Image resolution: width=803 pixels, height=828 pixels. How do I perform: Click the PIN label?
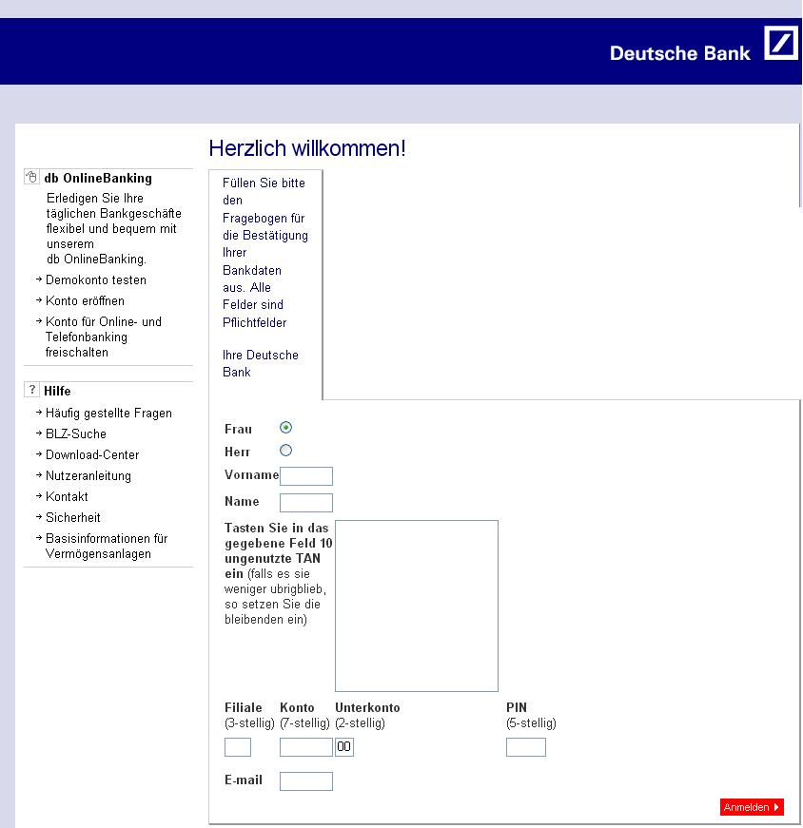(517, 707)
